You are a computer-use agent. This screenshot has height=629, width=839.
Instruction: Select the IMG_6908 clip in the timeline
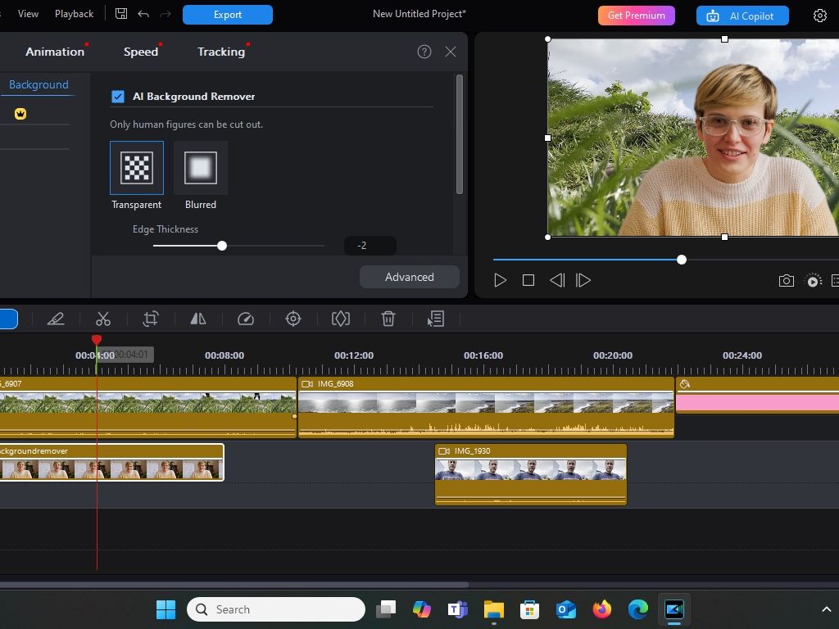pos(486,408)
